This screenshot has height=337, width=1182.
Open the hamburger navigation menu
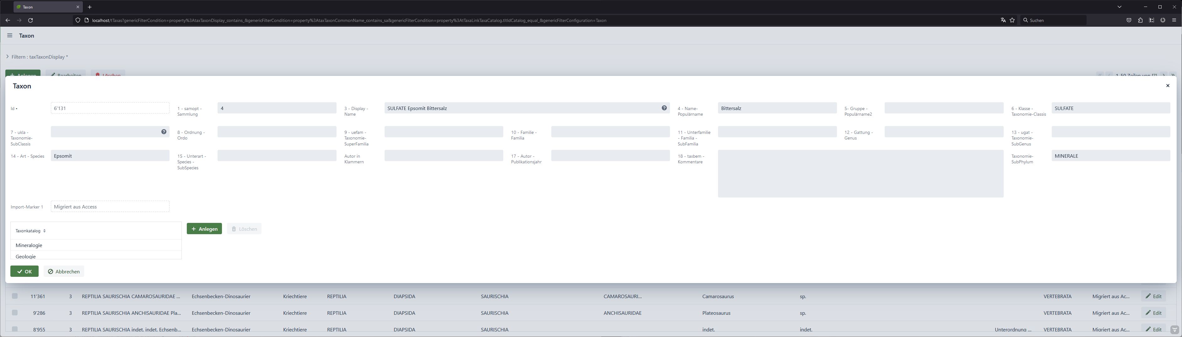coord(10,36)
